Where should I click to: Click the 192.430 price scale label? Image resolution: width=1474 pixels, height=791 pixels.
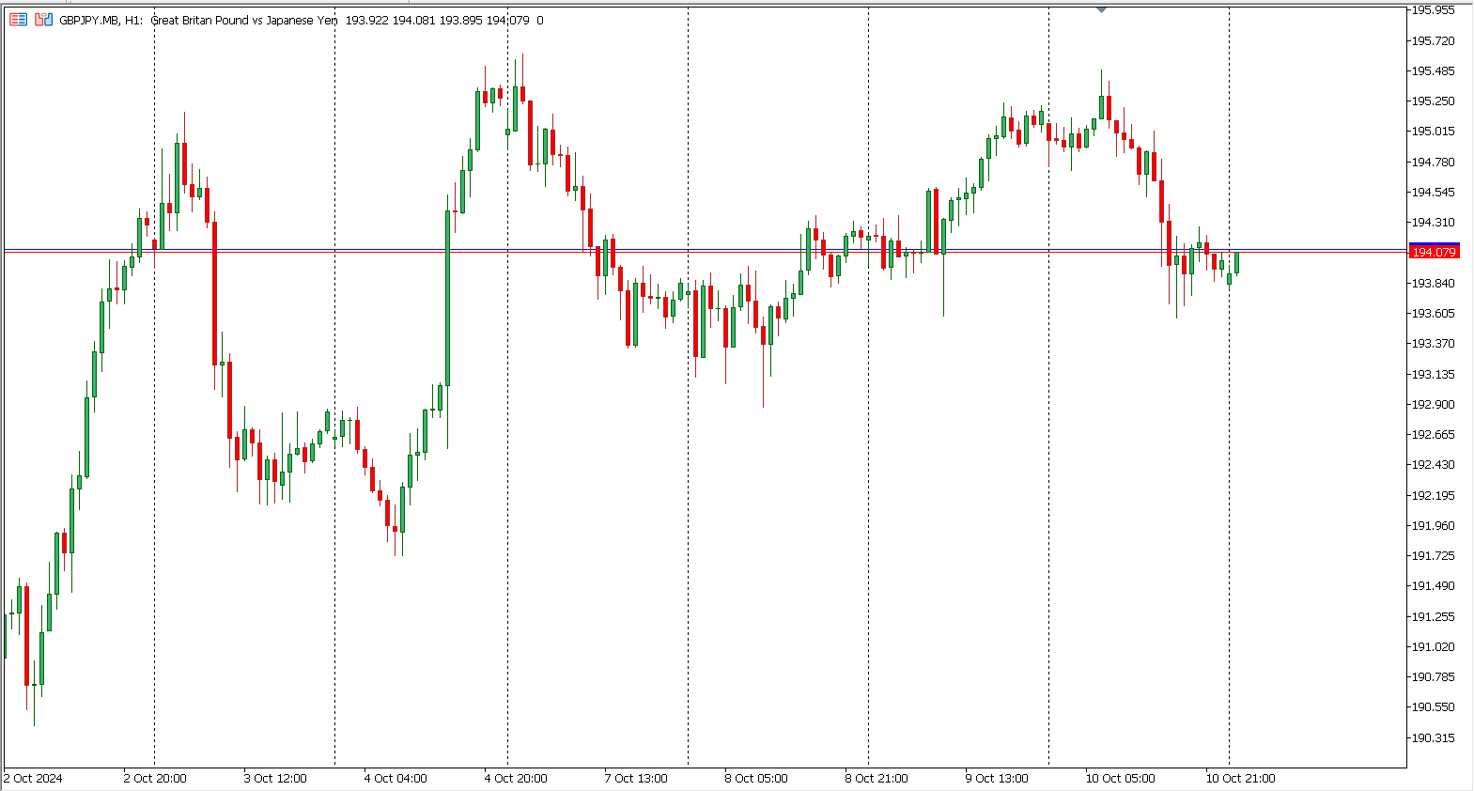[1434, 465]
